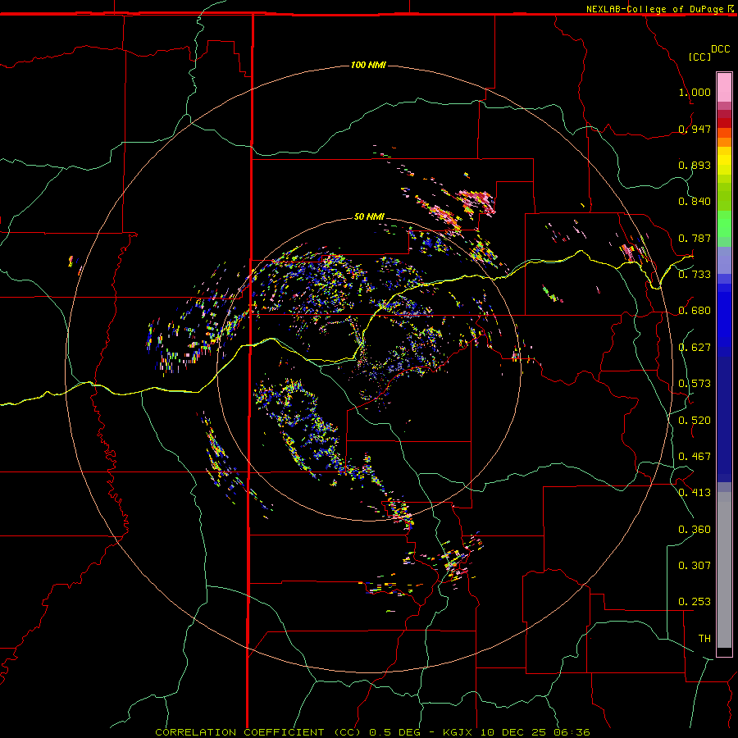Click the 06:36 timestamp

pos(572,732)
